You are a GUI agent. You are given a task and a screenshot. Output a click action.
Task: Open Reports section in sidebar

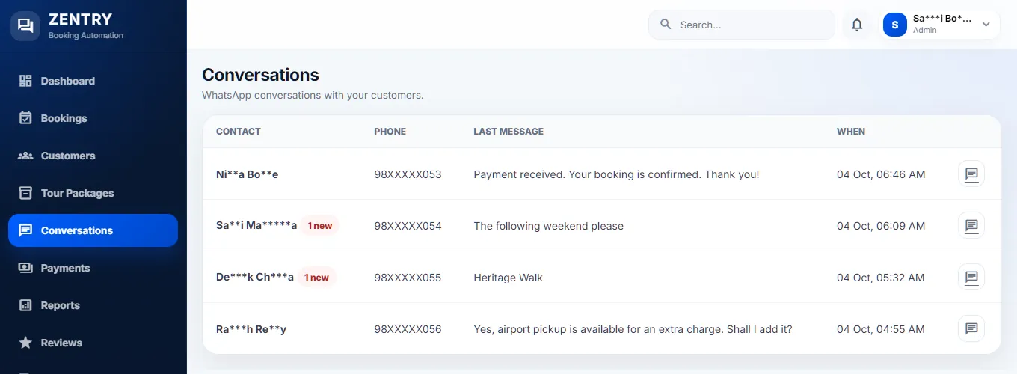(x=93, y=305)
